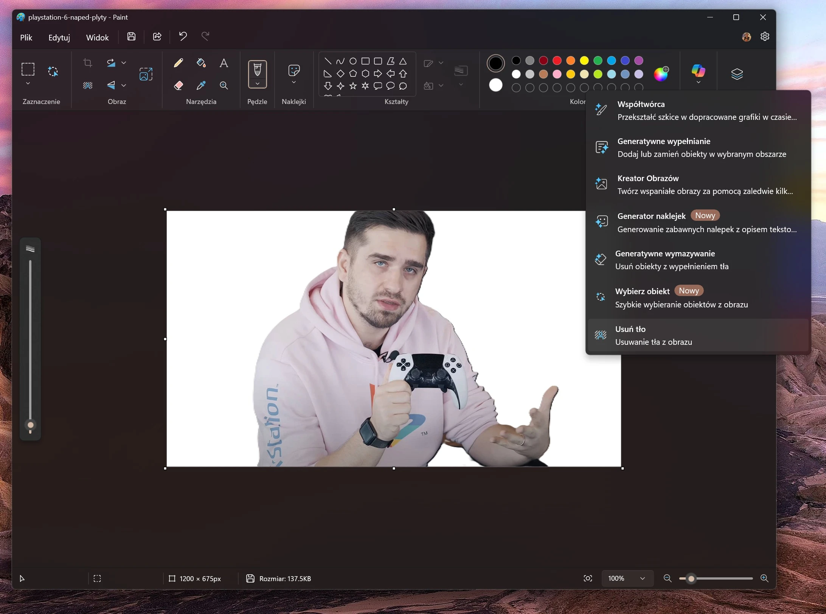The height and width of the screenshot is (614, 826).
Task: Open Paint settings gear
Action: coord(765,37)
